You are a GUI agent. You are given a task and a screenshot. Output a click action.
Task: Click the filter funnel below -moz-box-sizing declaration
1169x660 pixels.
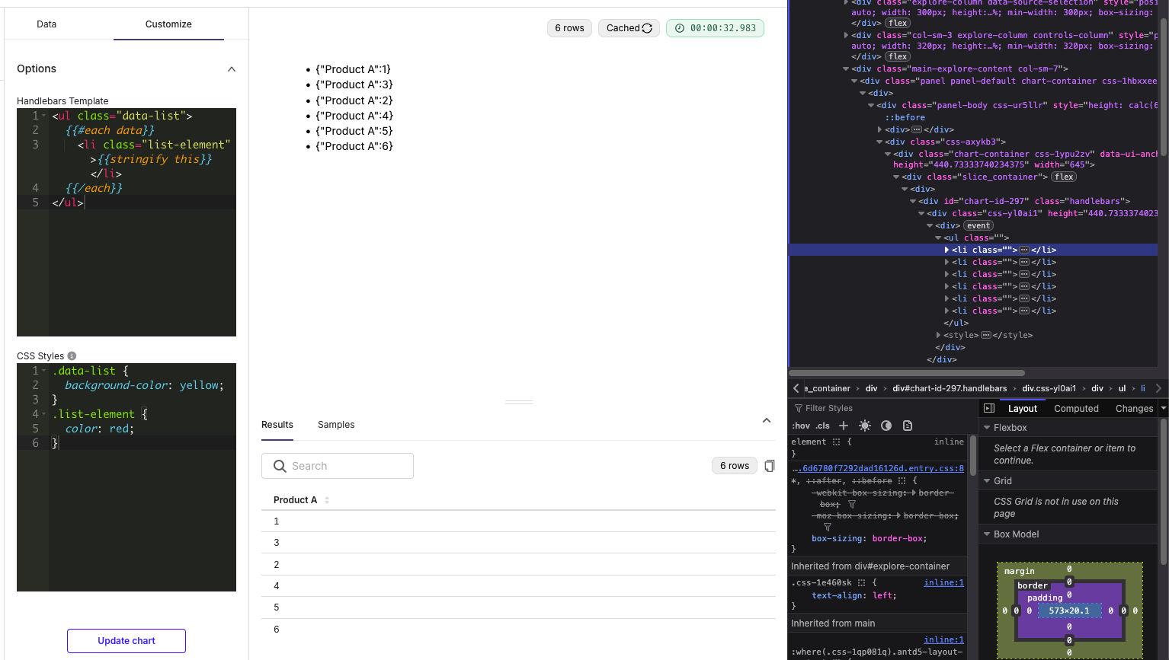click(x=827, y=527)
